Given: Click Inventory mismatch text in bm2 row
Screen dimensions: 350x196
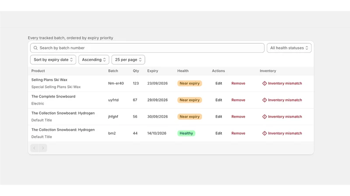Looking at the screenshot, I should [x=285, y=133].
